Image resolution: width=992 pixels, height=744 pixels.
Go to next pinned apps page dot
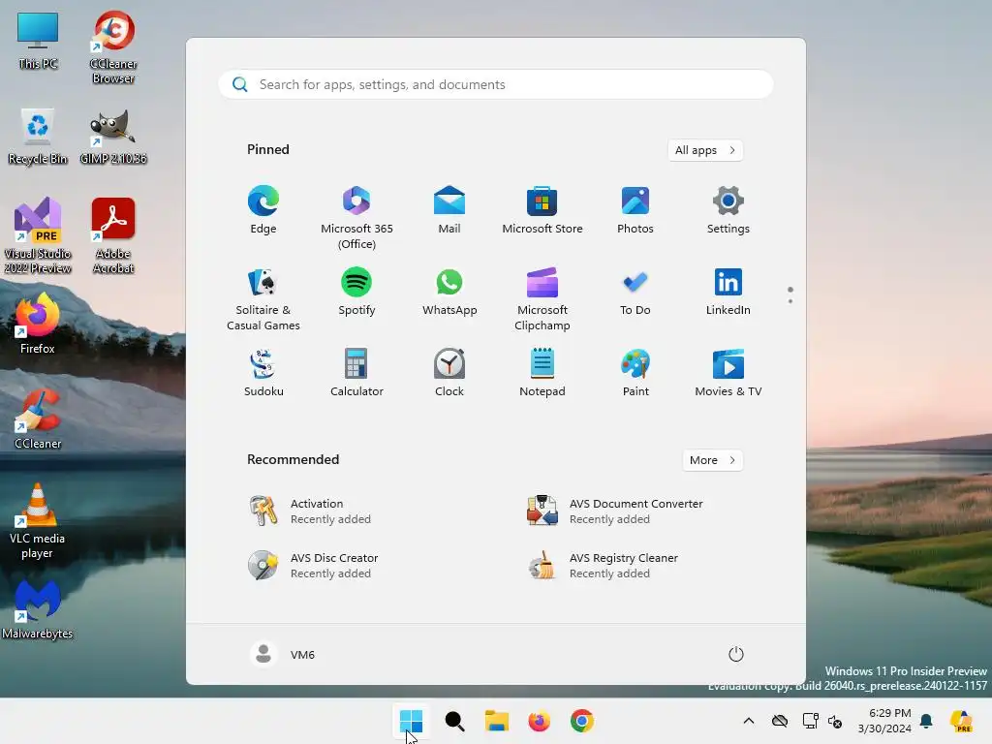[790, 301]
